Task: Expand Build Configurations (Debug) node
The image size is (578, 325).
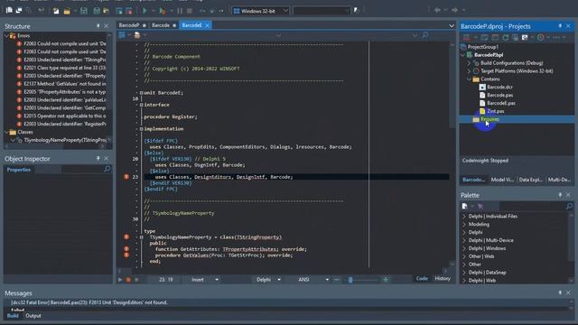Action: coord(469,63)
